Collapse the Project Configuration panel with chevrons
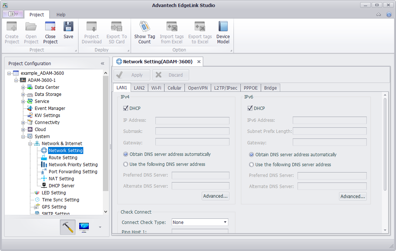The width and height of the screenshot is (396, 251). tap(103, 64)
